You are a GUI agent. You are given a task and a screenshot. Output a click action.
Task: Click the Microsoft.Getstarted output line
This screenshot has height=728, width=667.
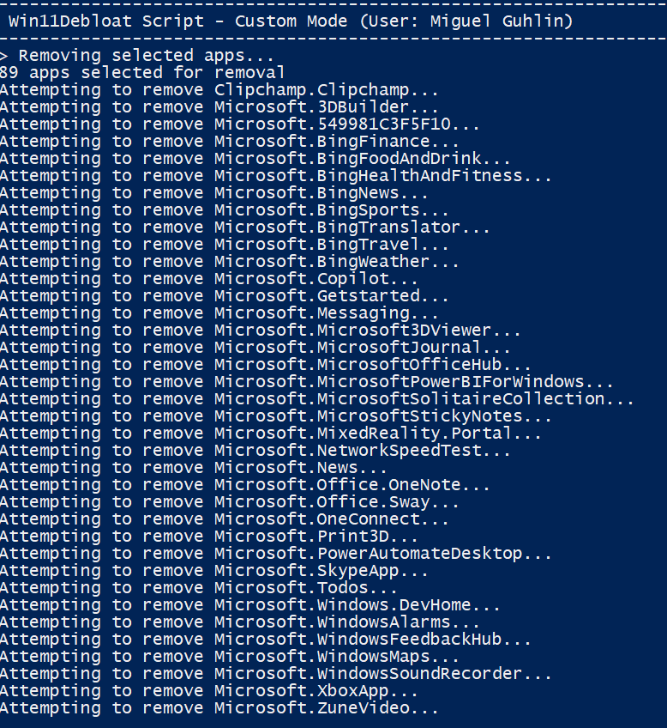(225, 296)
